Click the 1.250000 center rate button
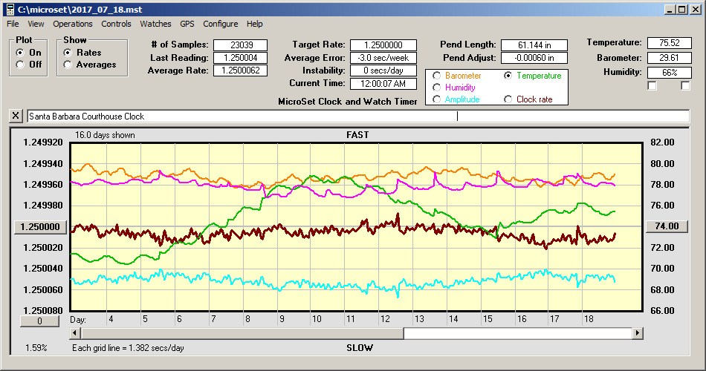 click(40, 226)
